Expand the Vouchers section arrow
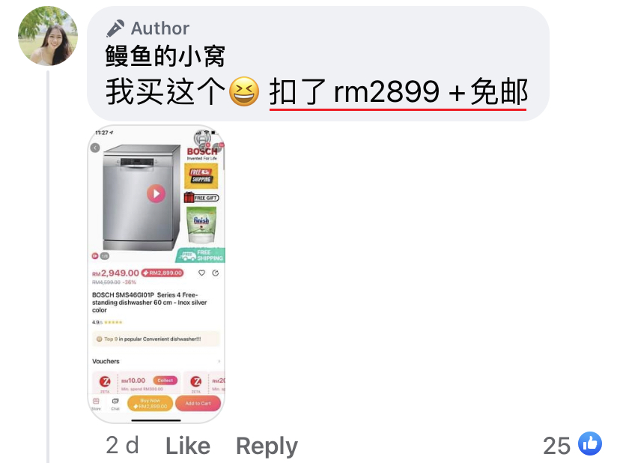620x463 pixels. [x=219, y=361]
